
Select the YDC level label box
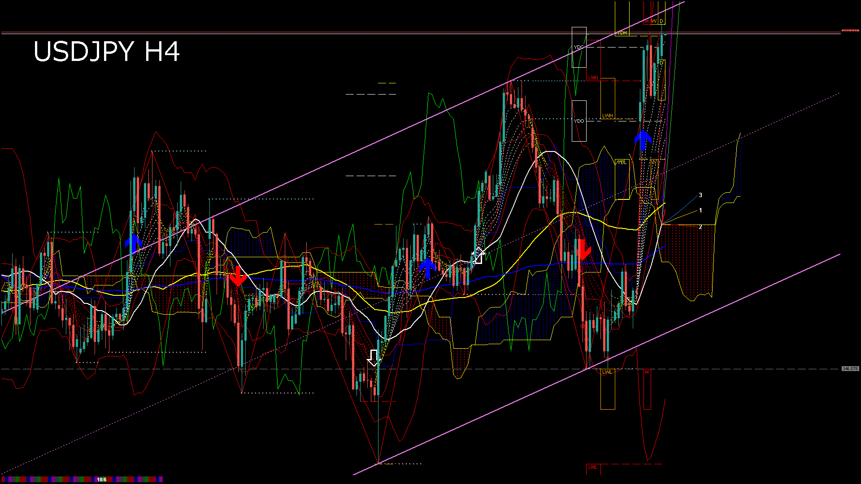pos(579,47)
